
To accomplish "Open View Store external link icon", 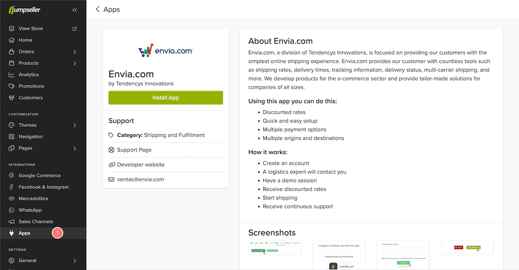I will coord(75,29).
